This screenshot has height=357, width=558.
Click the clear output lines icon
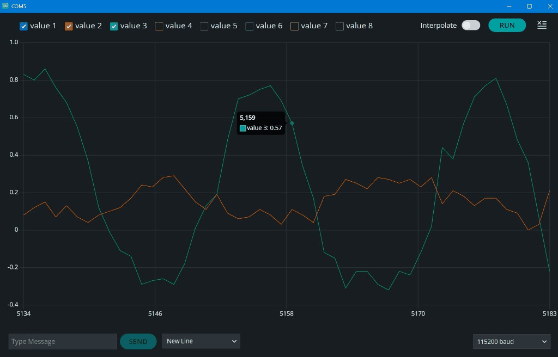(542, 25)
